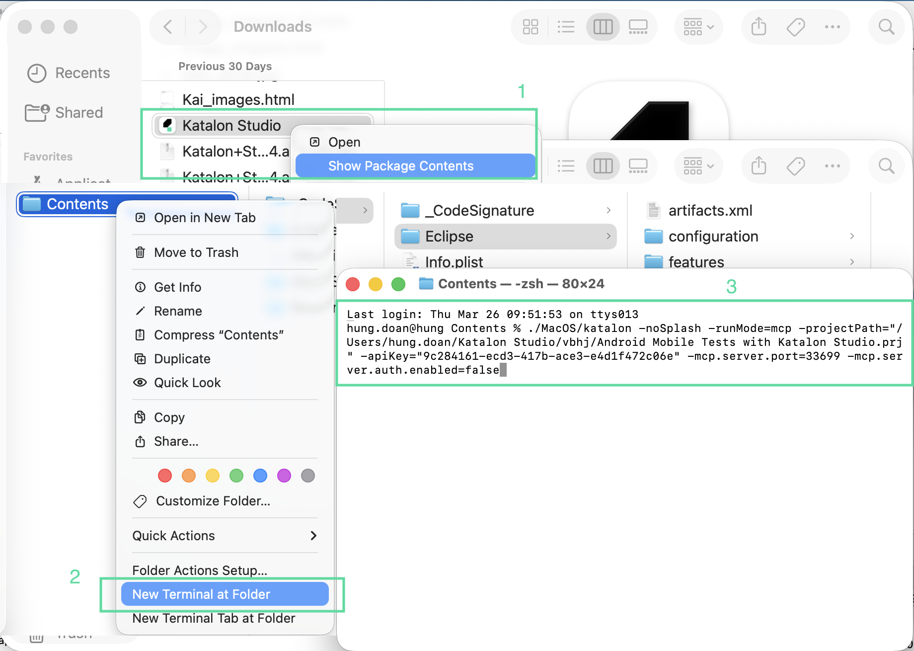Open Finder search with the magnifier icon

(x=887, y=27)
